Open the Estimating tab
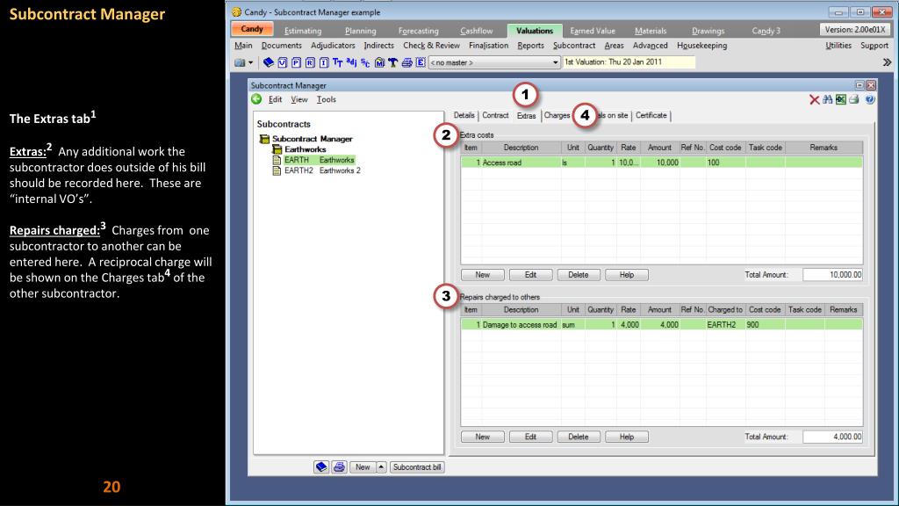 [303, 31]
